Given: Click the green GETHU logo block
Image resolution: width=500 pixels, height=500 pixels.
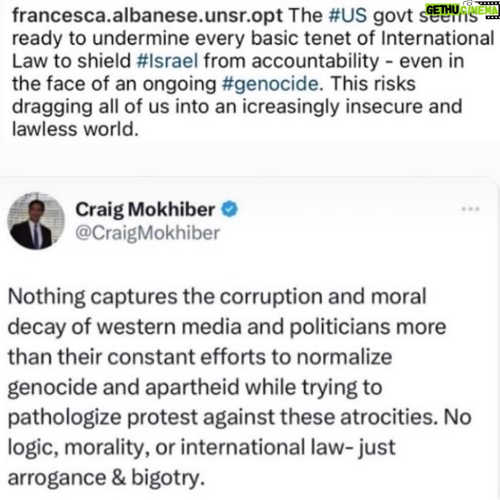Looking at the screenshot, I should pos(442,10).
